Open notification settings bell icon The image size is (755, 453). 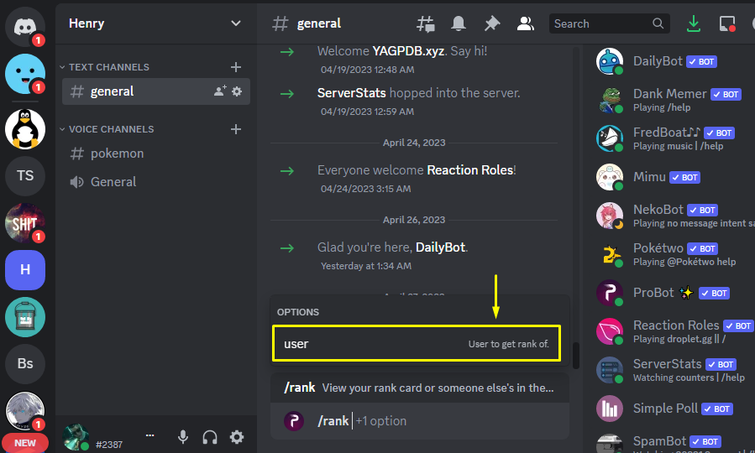459,23
